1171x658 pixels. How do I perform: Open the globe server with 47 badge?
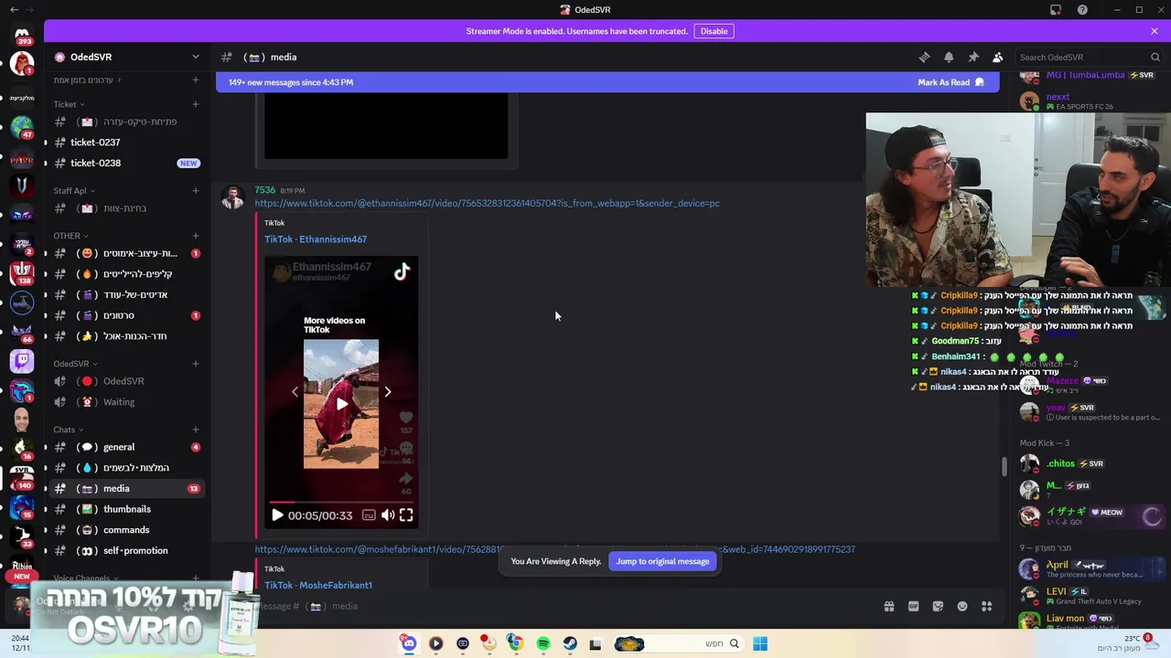tap(22, 126)
